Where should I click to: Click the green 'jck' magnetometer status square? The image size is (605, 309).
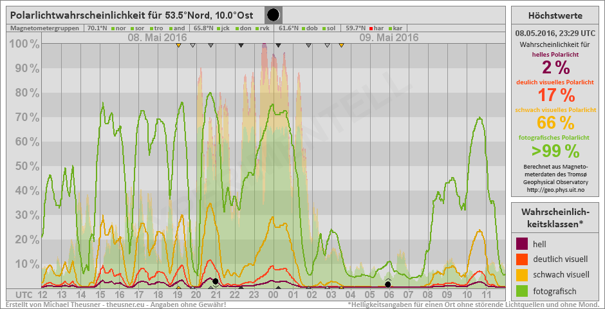pos(219,28)
